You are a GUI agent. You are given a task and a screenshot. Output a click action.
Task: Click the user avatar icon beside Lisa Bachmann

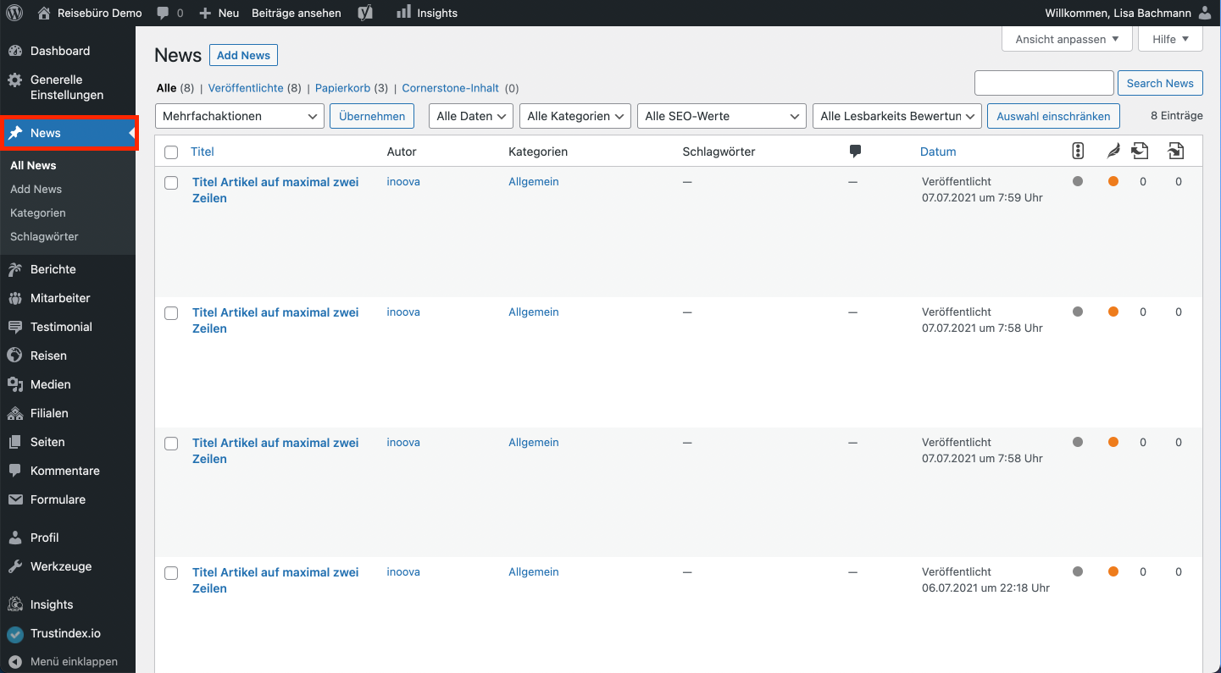click(x=1205, y=13)
